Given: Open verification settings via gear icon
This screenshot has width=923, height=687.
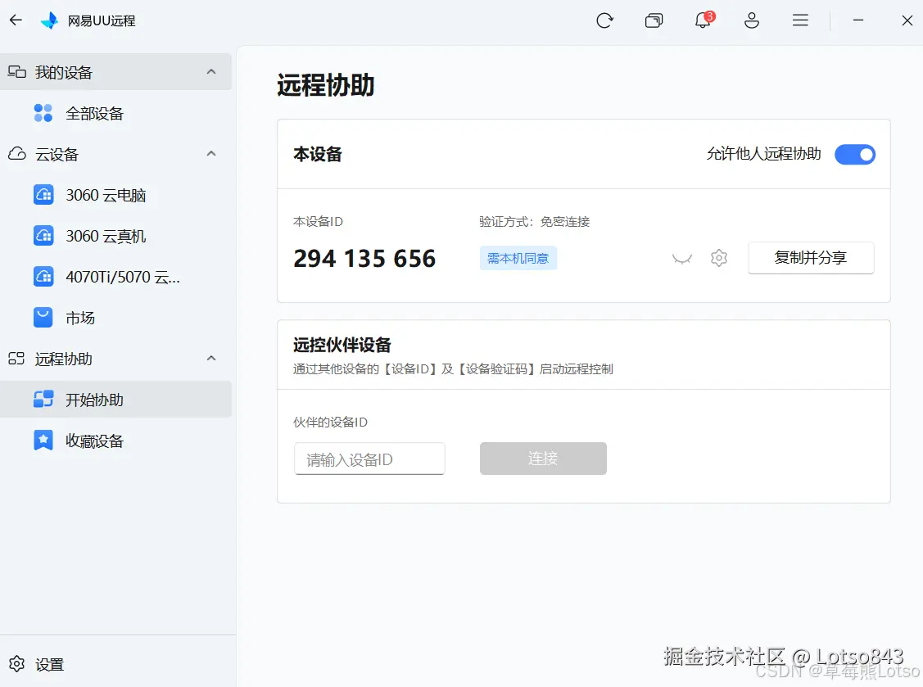Looking at the screenshot, I should coord(719,257).
